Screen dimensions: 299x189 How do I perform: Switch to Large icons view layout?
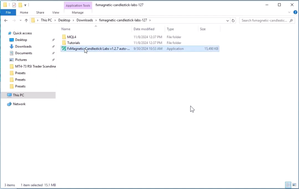coord(294,185)
